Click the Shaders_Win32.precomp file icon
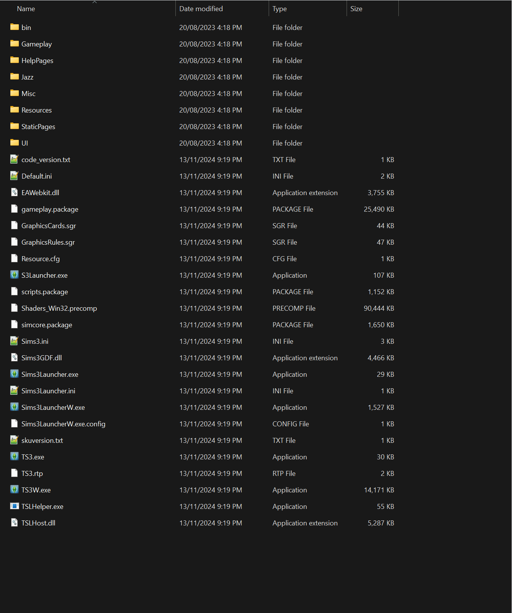Screen dimensions: 512x613 (14, 308)
